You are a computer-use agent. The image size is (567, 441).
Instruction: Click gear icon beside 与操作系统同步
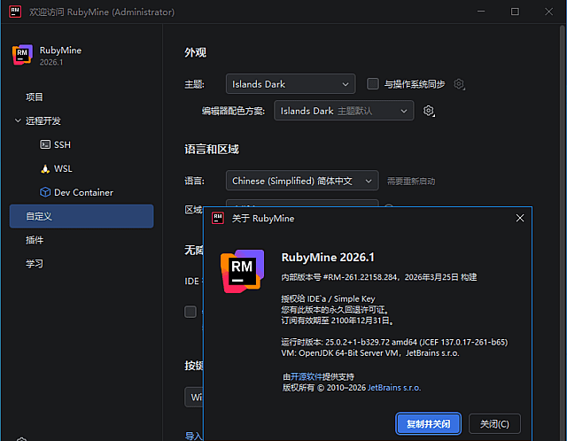459,84
